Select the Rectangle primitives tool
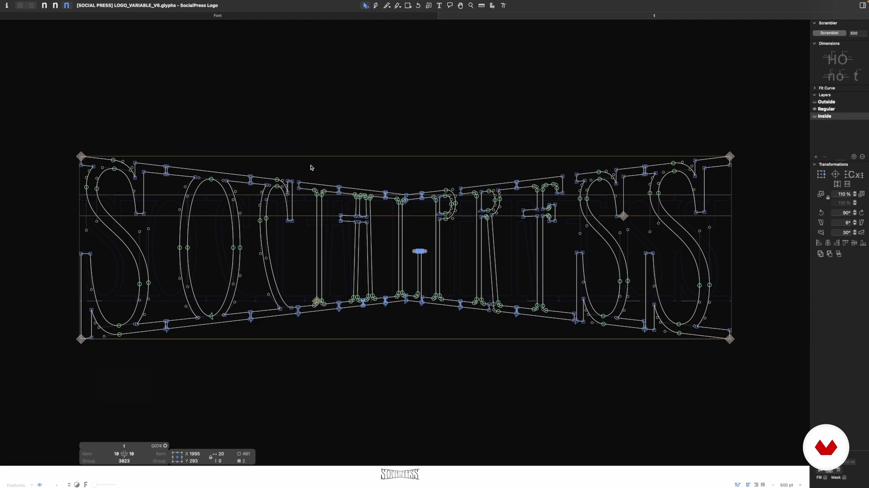This screenshot has height=488, width=869. pos(408,5)
